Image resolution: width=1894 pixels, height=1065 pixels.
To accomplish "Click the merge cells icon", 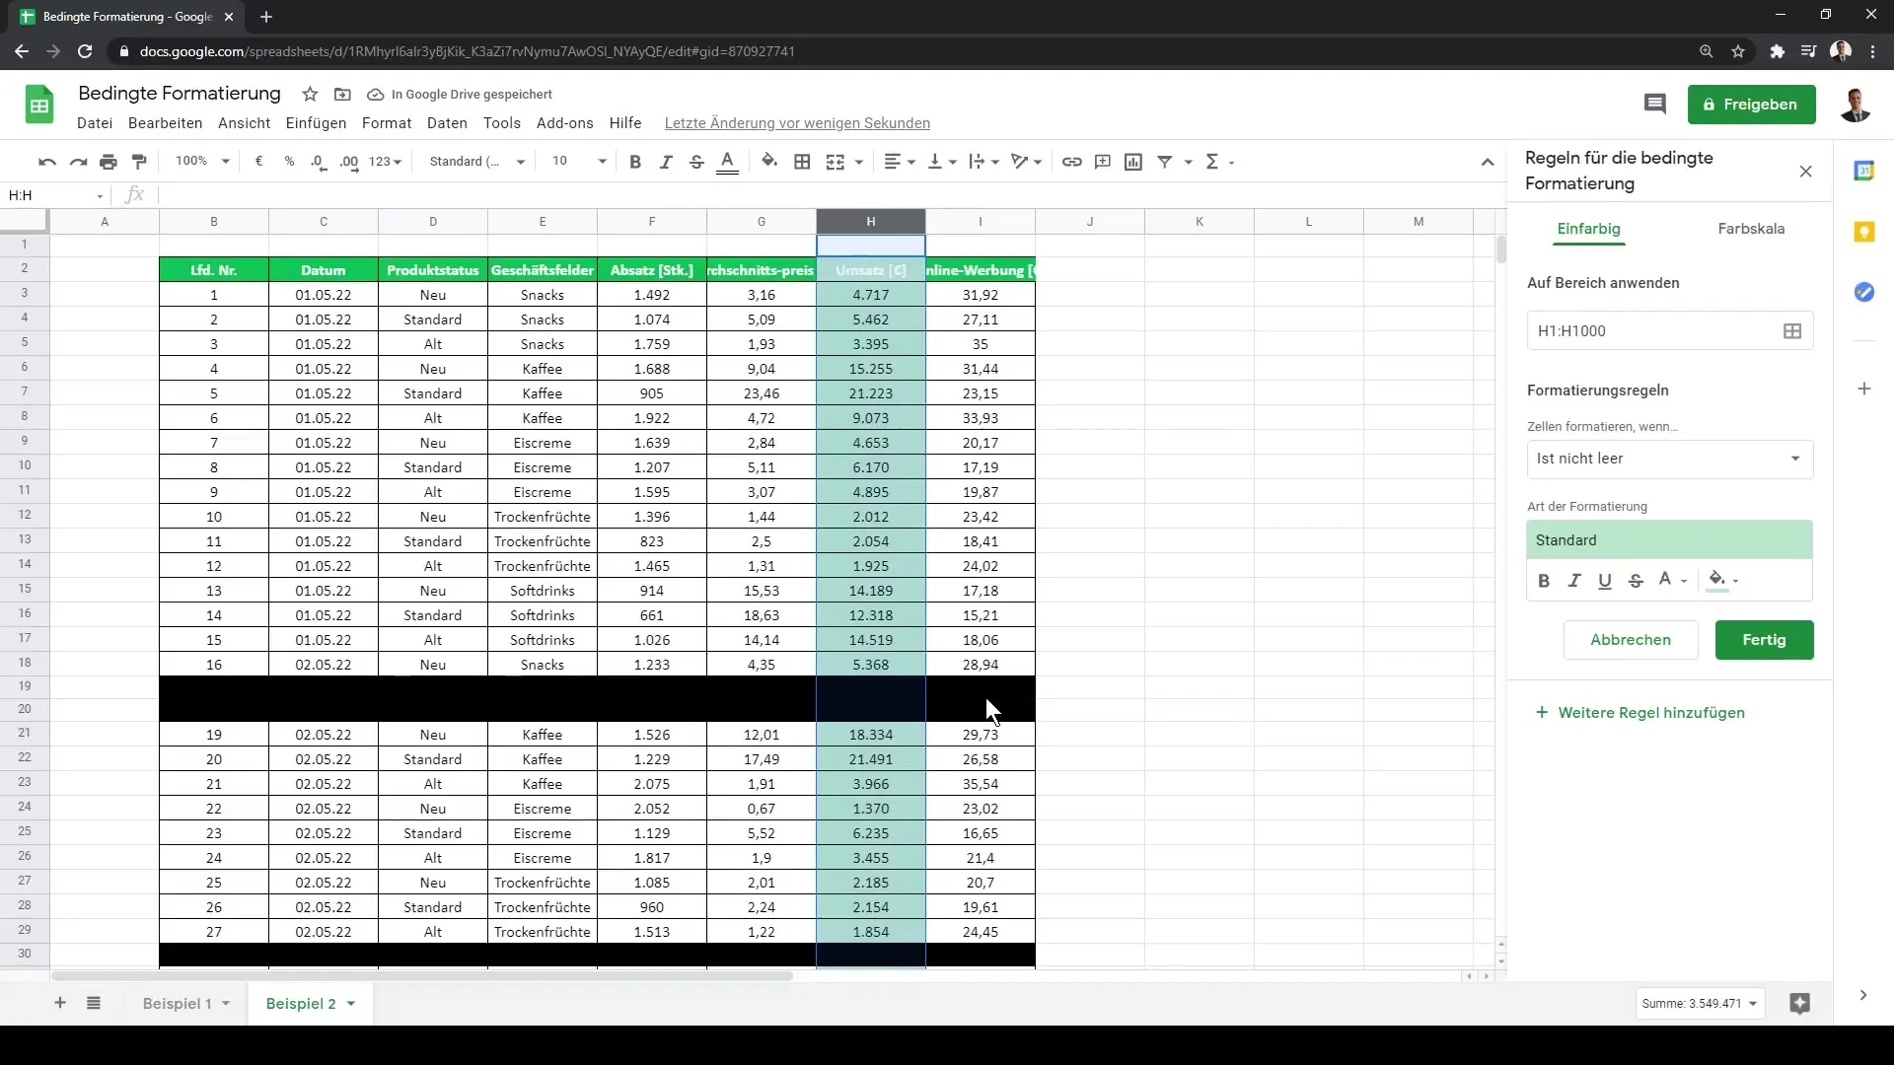I will (836, 162).
